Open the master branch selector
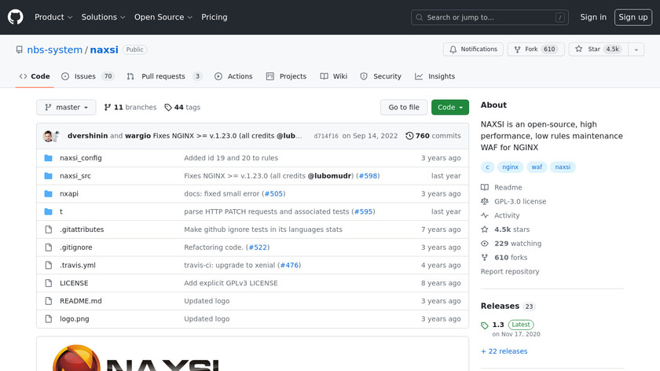 tap(66, 108)
